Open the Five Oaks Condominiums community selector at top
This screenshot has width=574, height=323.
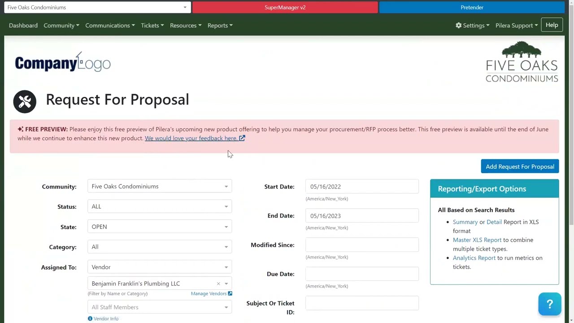[x=97, y=7]
